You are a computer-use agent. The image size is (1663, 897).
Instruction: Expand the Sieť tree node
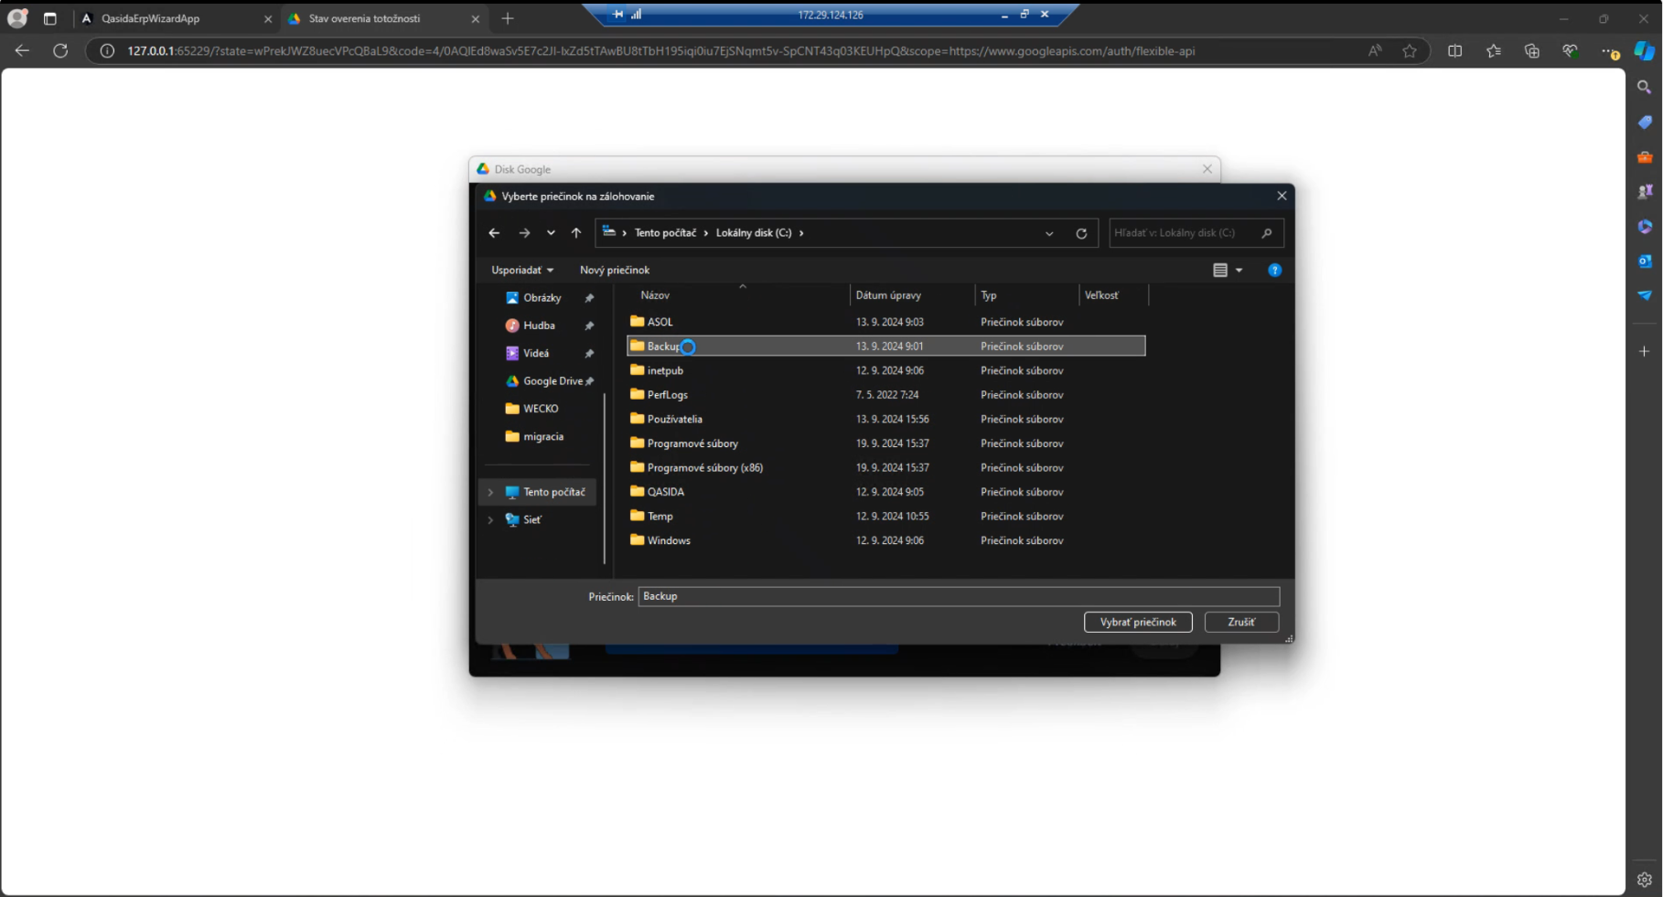tap(490, 519)
